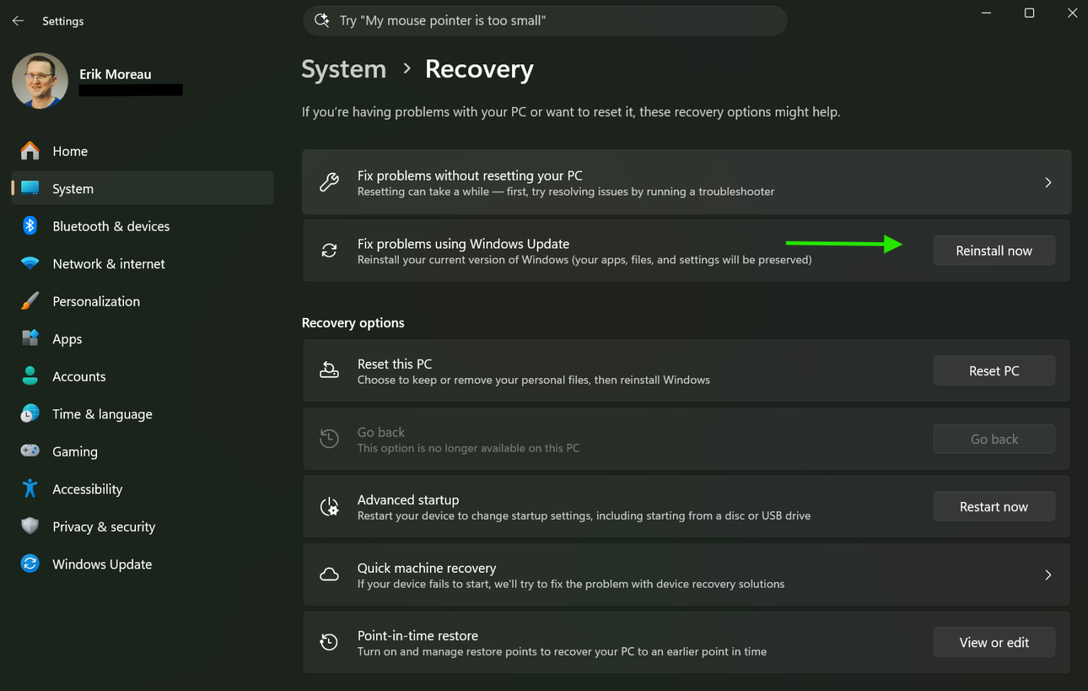This screenshot has width=1088, height=691.
Task: Expand Fix problems without resetting chevron
Action: [1048, 183]
